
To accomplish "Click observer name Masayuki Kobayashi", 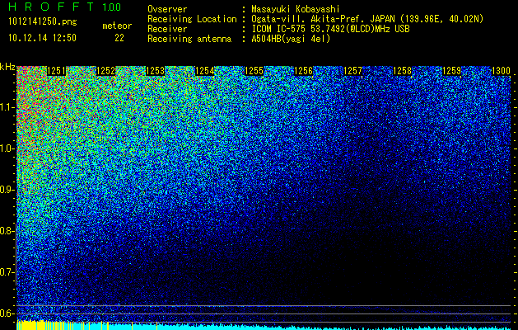I will pyautogui.click(x=296, y=10).
